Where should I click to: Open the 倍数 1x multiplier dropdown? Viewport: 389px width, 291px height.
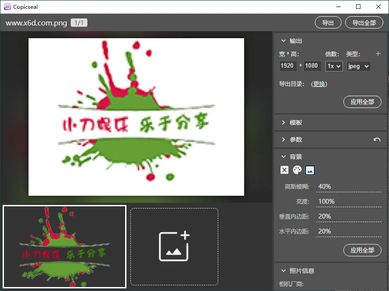point(334,66)
